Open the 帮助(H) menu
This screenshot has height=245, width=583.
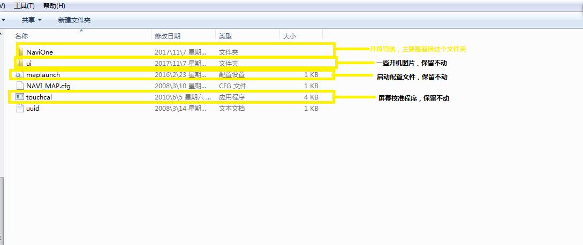54,6
